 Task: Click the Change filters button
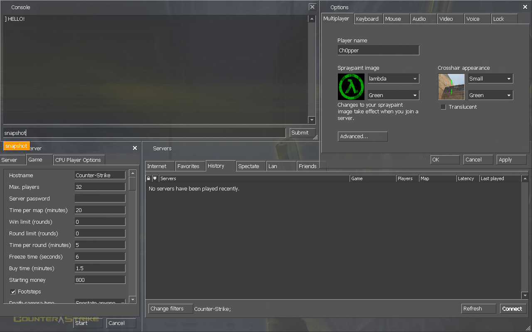point(170,308)
